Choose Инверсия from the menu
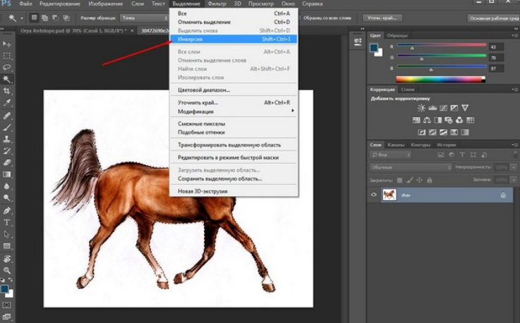This screenshot has height=323, width=520. [234, 39]
